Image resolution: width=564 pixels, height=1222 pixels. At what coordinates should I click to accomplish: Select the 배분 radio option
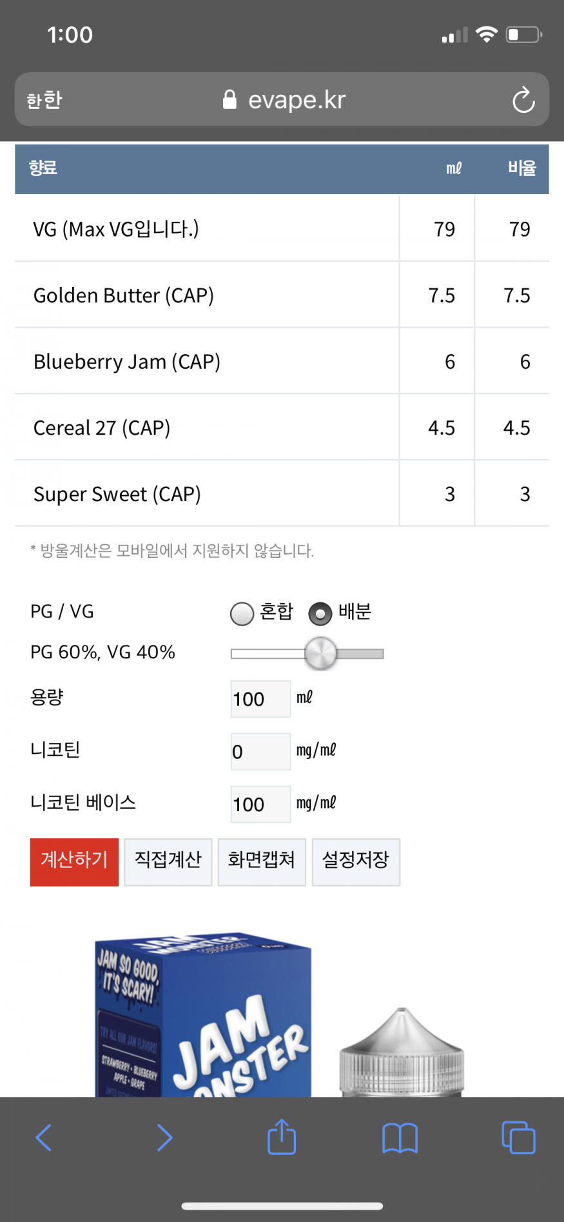click(320, 614)
